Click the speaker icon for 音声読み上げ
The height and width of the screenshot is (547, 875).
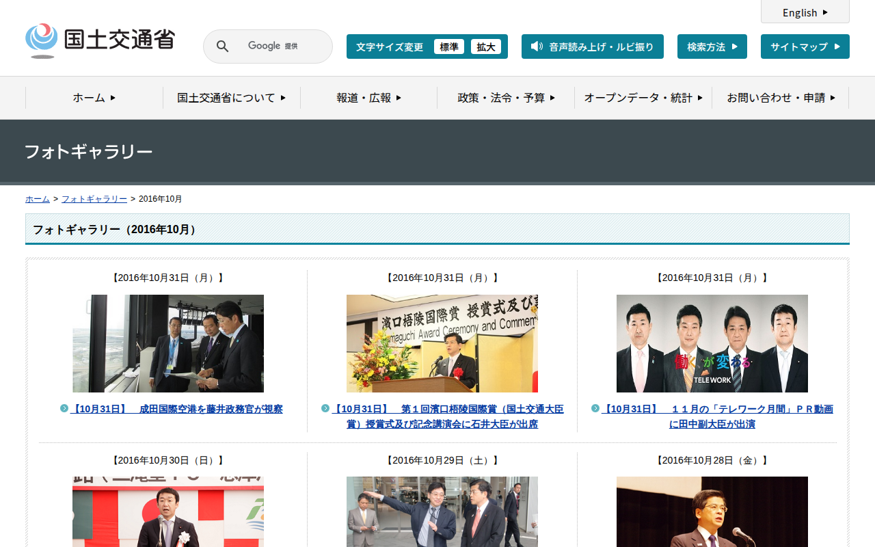(537, 46)
